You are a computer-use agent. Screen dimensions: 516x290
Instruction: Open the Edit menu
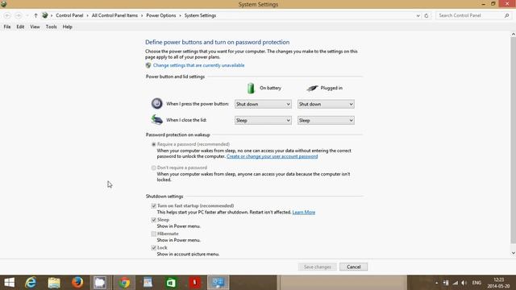(20, 27)
